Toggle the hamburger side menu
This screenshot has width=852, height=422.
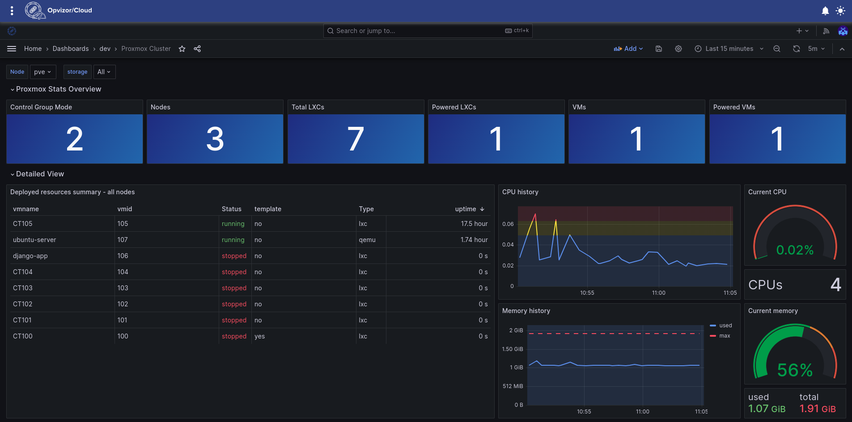[x=12, y=49]
